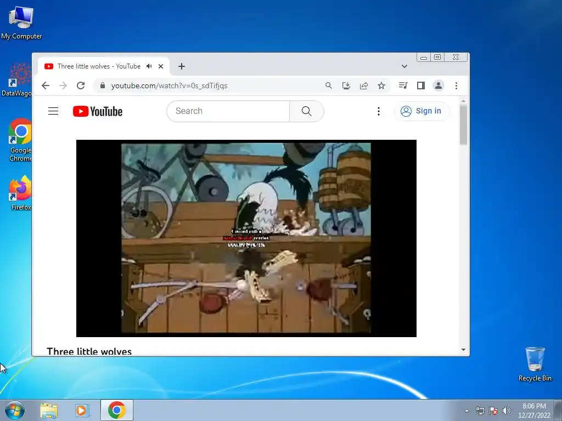Open Action Center flag icon

(493, 411)
